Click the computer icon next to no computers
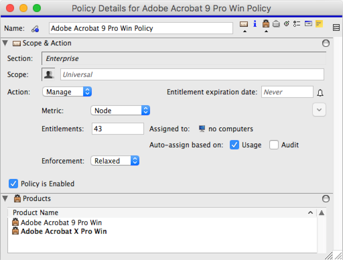Viewport: 343px width, 260px height. click(x=202, y=129)
